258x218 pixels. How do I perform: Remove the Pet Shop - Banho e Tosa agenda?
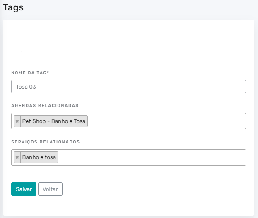(x=17, y=121)
